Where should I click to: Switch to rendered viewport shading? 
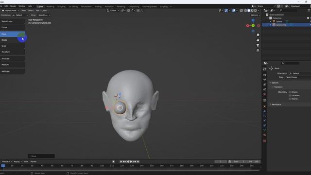click(x=256, y=11)
